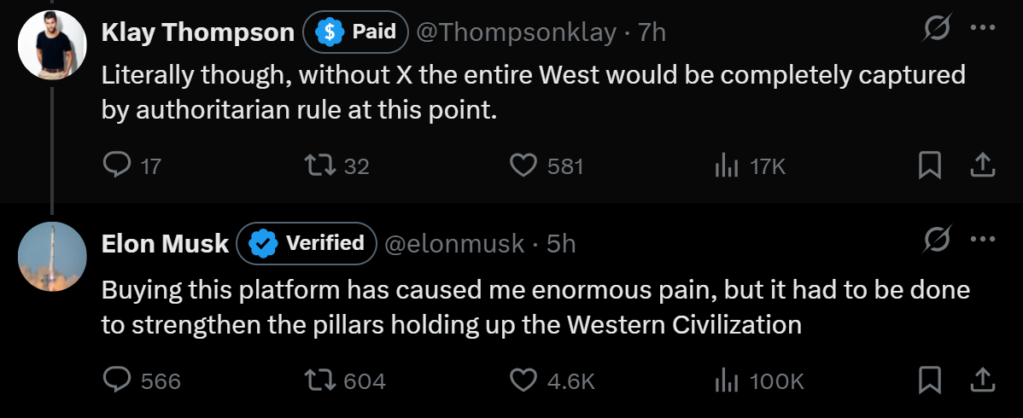View analytics on Elon Musk's post

pyautogui.click(x=725, y=380)
